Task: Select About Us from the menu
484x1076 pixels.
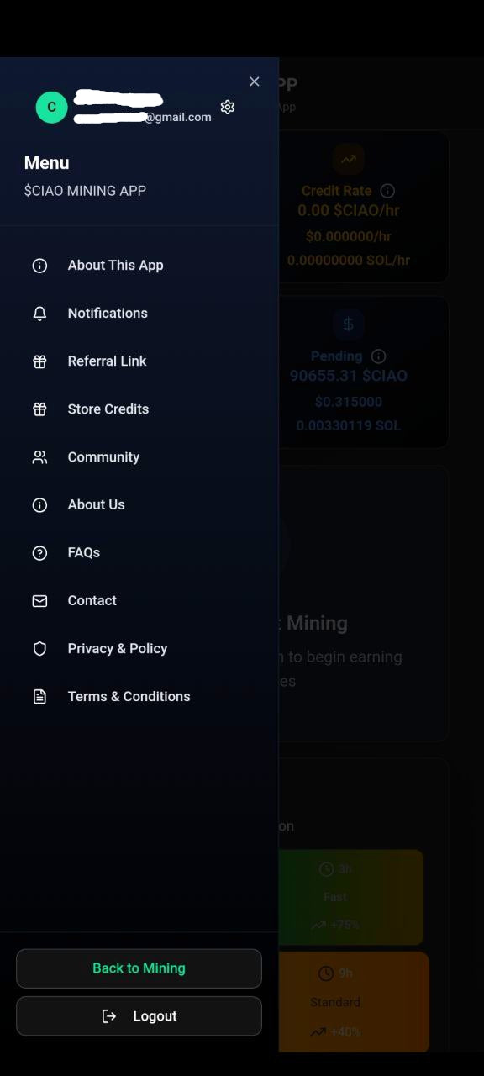Action: pyautogui.click(x=96, y=504)
